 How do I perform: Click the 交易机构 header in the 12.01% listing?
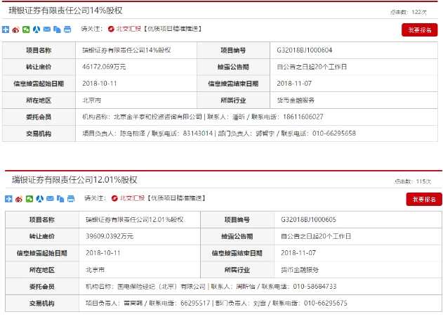tap(42, 303)
